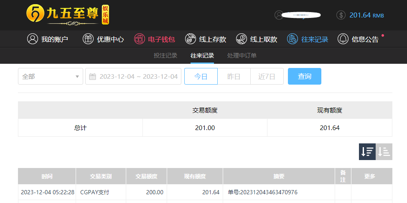This screenshot has width=407, height=203.
Task: Click the summary 现有额度 header
Action: click(x=330, y=110)
